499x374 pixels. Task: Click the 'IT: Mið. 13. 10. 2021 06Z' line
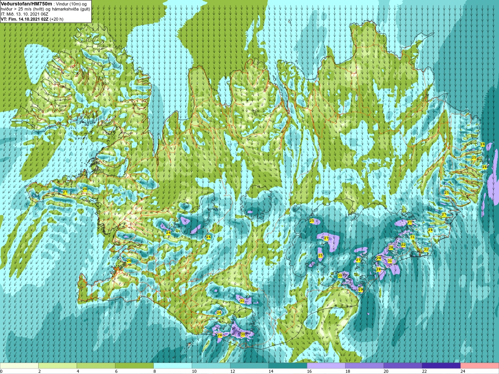(x=24, y=14)
